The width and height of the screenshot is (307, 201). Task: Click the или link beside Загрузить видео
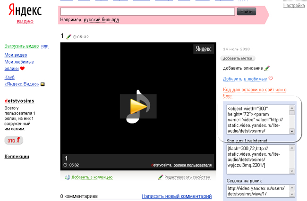[x=45, y=46]
